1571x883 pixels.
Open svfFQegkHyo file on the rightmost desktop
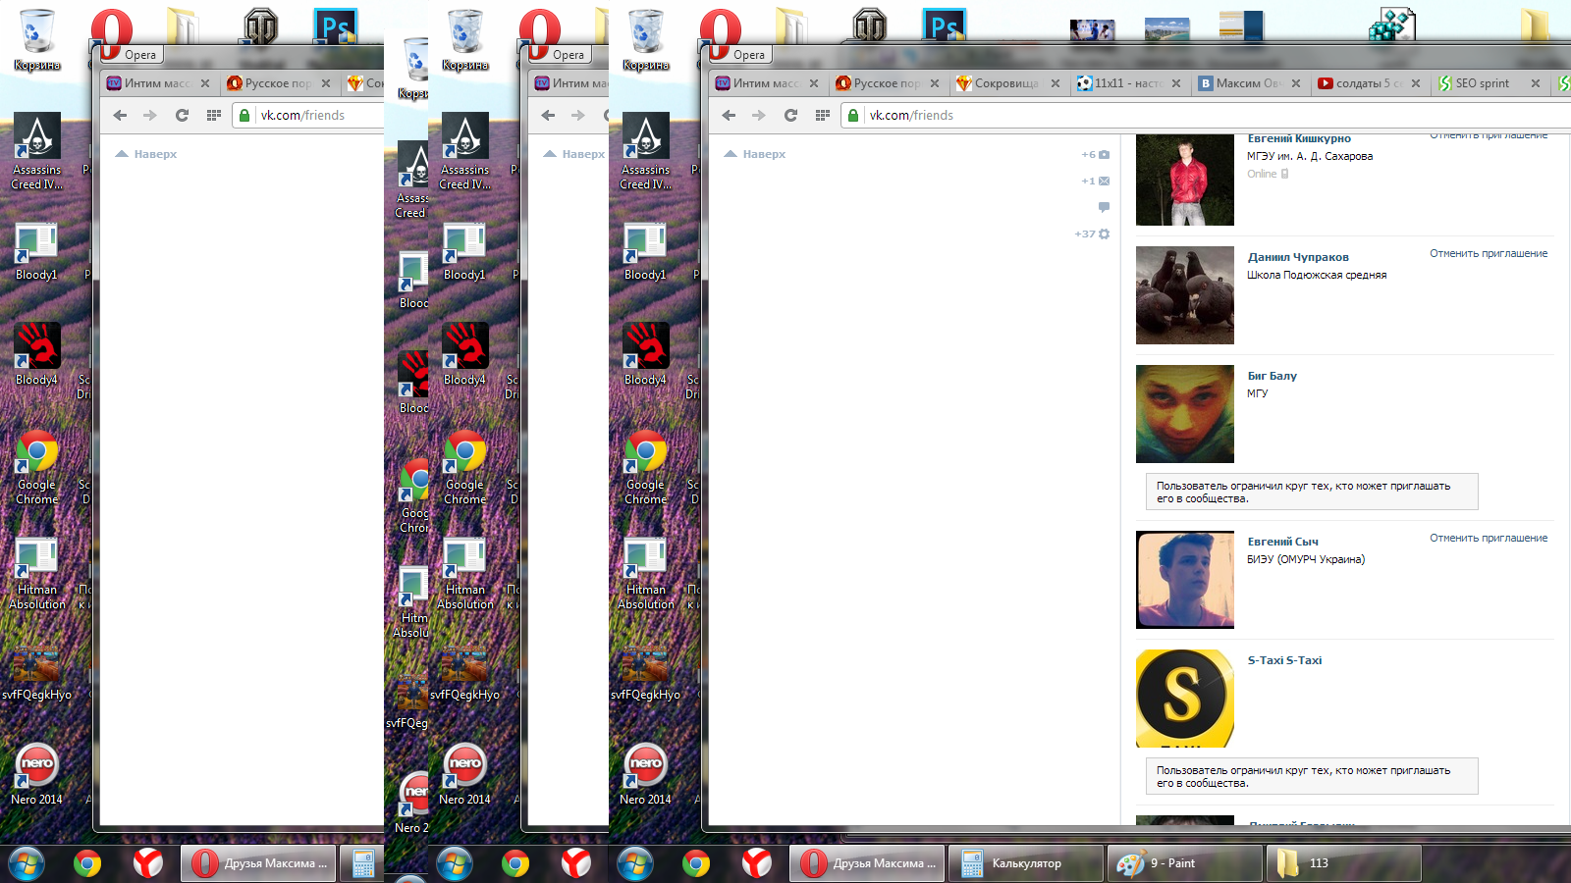tap(645, 672)
